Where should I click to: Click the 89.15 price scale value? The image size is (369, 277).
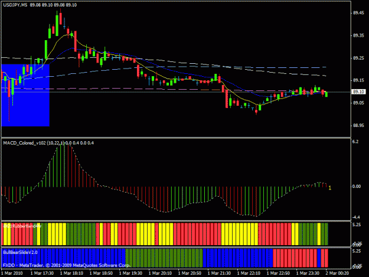pyautogui.click(x=358, y=80)
